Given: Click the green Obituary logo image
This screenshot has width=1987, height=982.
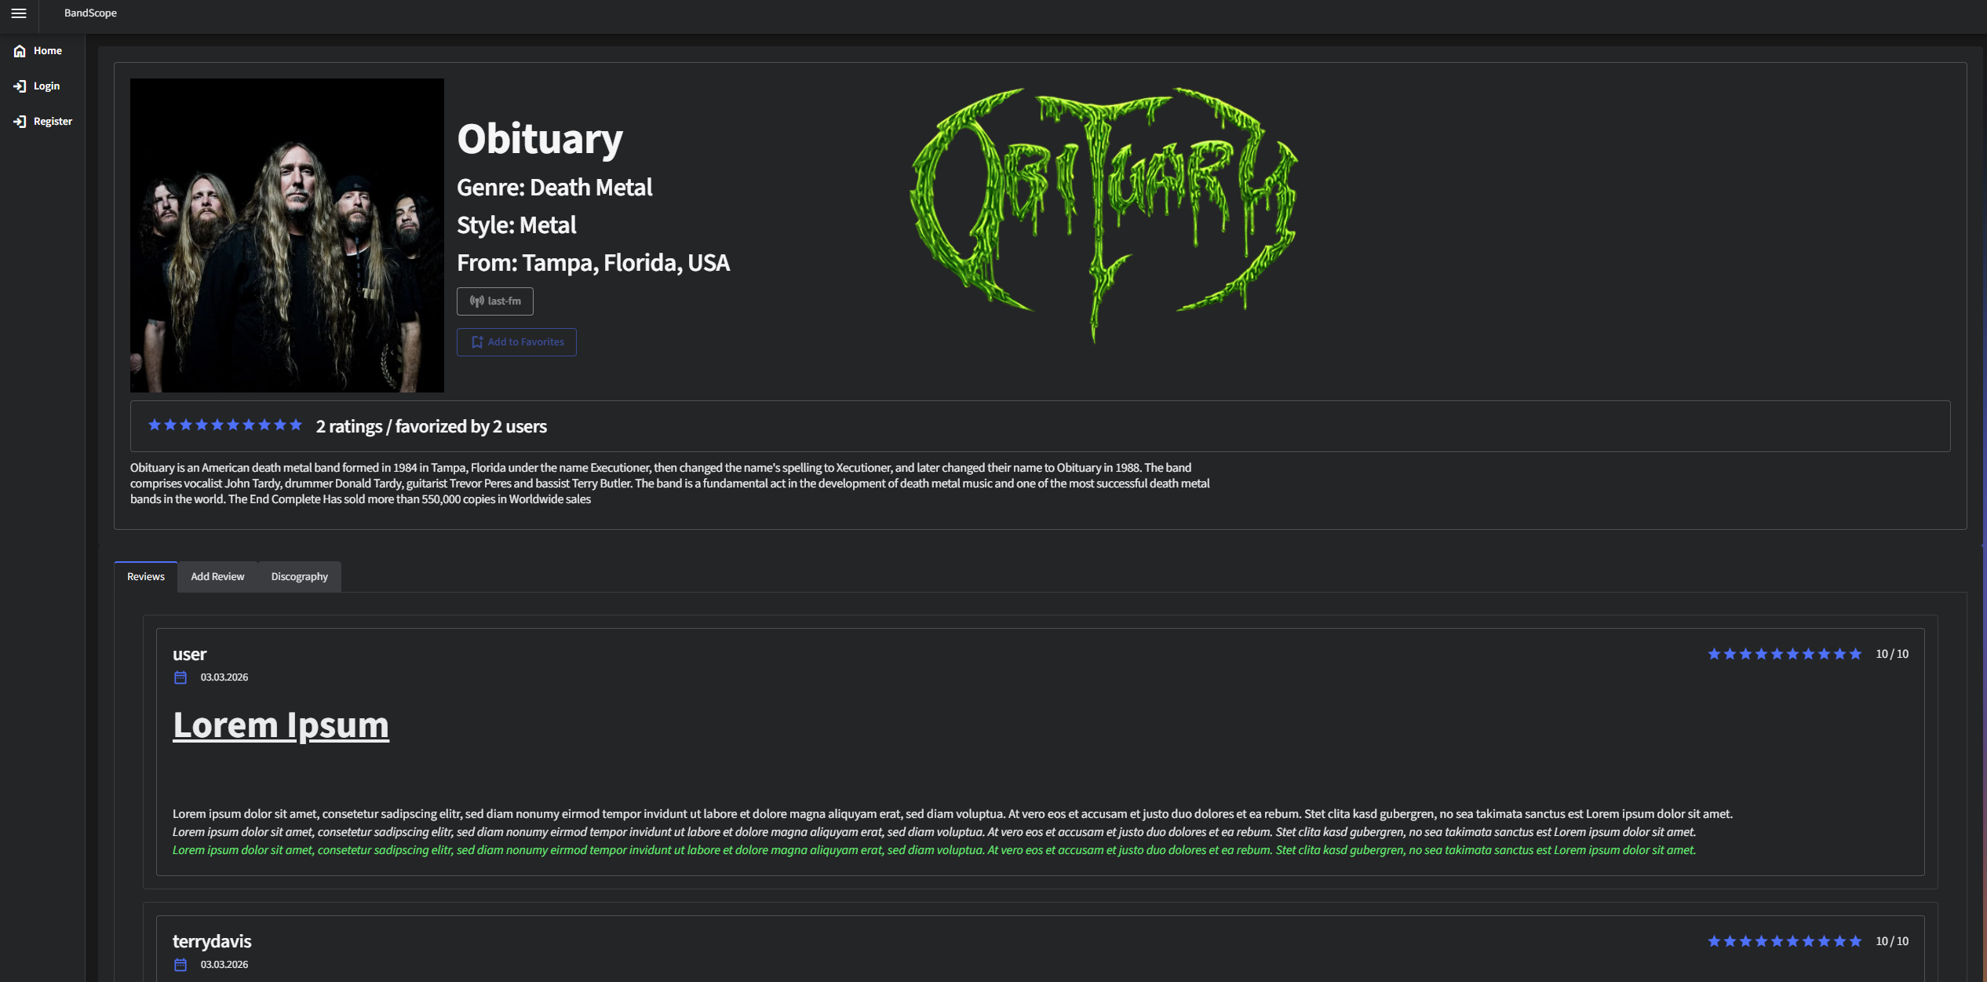Looking at the screenshot, I should (x=1103, y=212).
